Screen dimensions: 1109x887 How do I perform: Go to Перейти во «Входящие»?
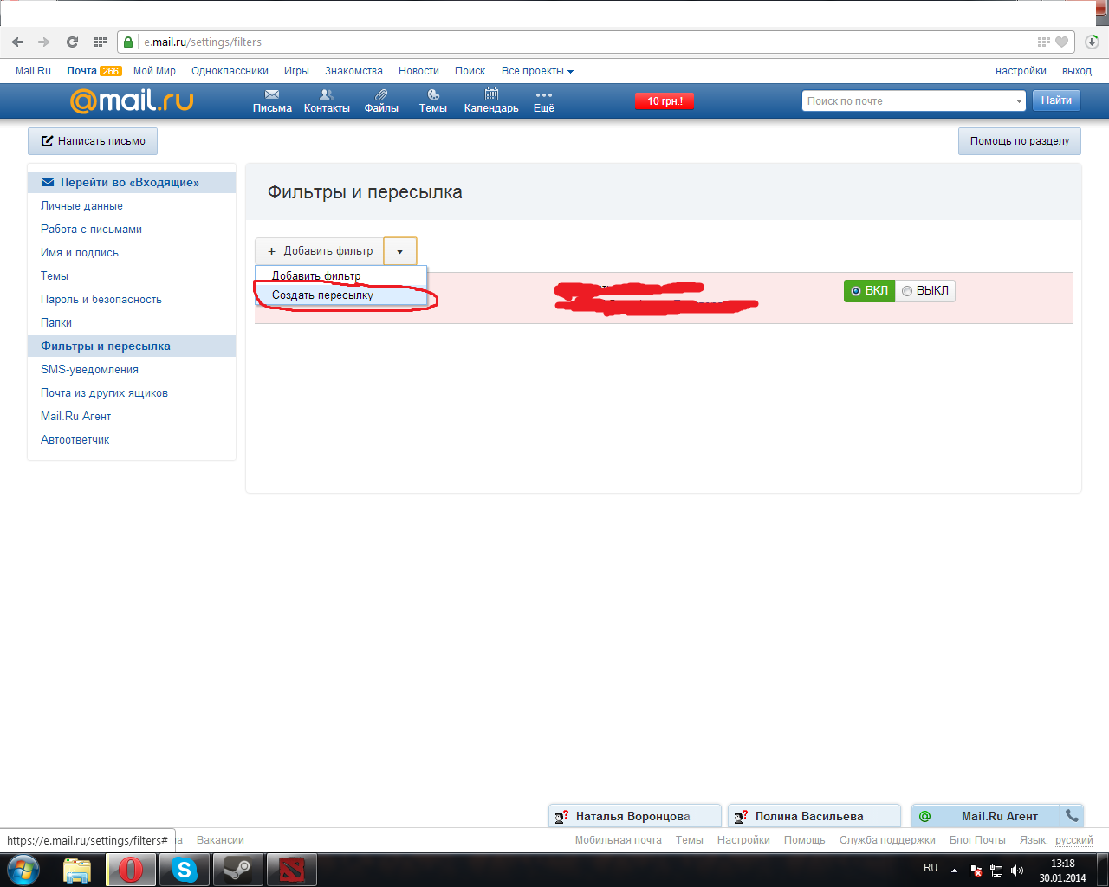[132, 183]
